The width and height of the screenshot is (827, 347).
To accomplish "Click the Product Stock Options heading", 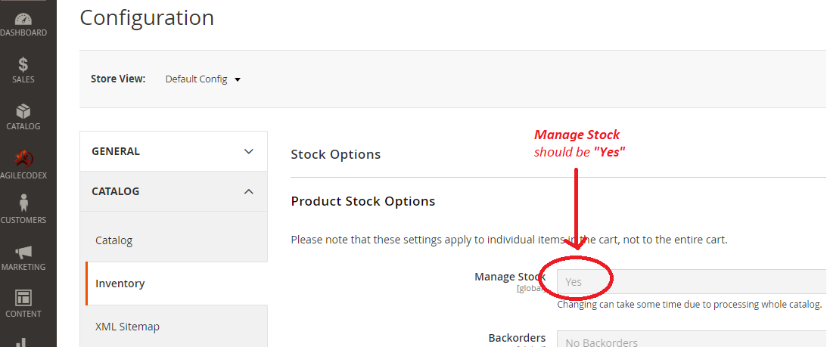I will tap(363, 201).
